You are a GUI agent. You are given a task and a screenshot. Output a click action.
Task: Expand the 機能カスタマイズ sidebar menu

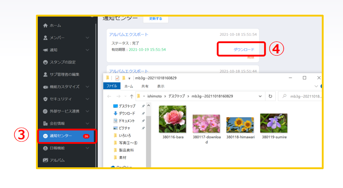pos(88,87)
